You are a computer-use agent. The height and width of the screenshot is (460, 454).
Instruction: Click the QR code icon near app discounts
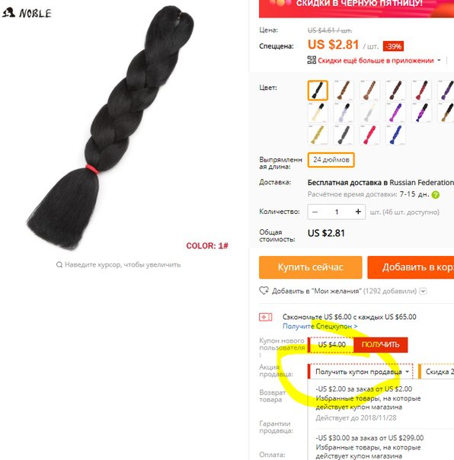click(312, 60)
